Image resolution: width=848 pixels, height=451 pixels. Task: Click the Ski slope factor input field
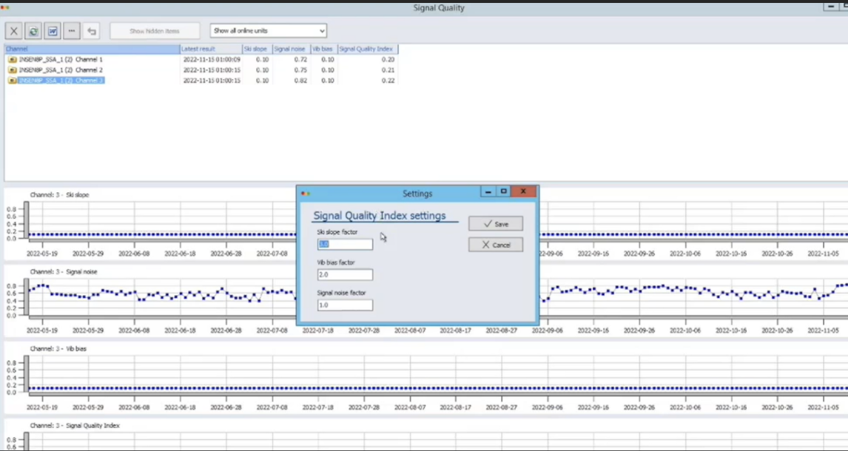(x=345, y=244)
